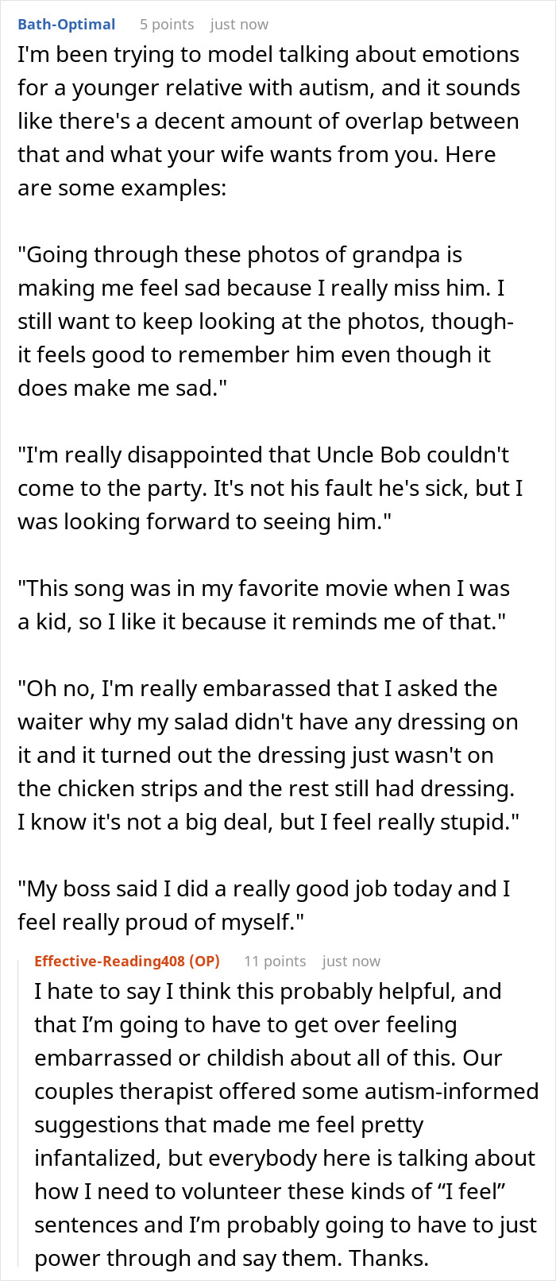Screen dimensions: 556x1281
Task: Click the 11 points score label
Action: click(275, 961)
